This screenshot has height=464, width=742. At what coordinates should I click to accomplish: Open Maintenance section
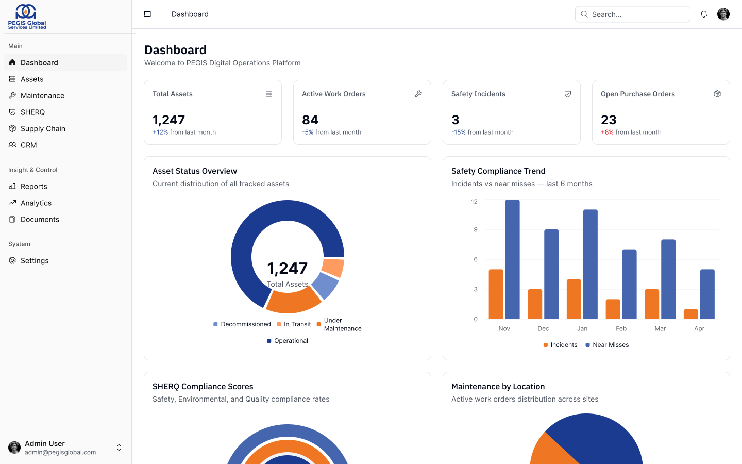click(x=65, y=95)
